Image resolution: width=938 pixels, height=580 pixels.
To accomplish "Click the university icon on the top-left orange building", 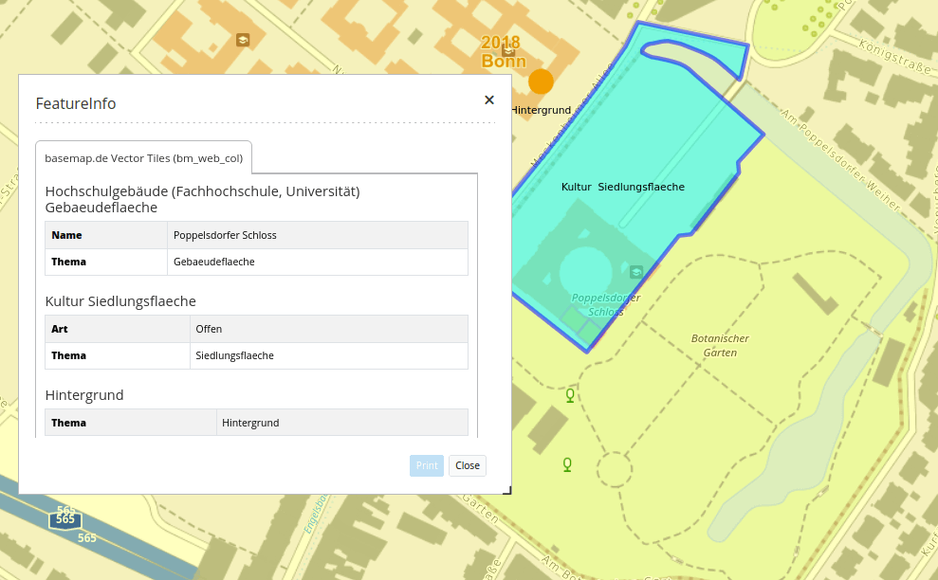I will 243,40.
